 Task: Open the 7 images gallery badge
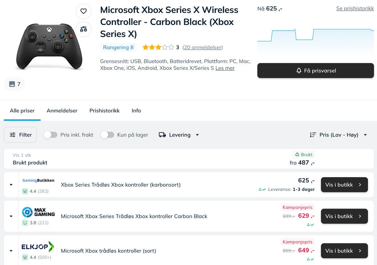point(15,84)
